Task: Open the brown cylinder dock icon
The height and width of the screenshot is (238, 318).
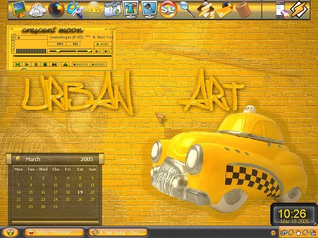Action: point(243,9)
